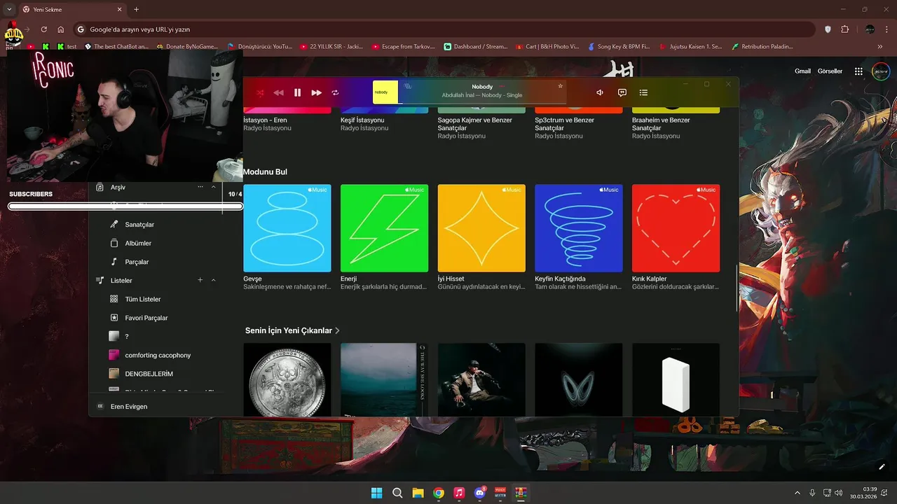The height and width of the screenshot is (504, 897).
Task: Open the Keşif İstasyonu station
Action: [x=362, y=120]
